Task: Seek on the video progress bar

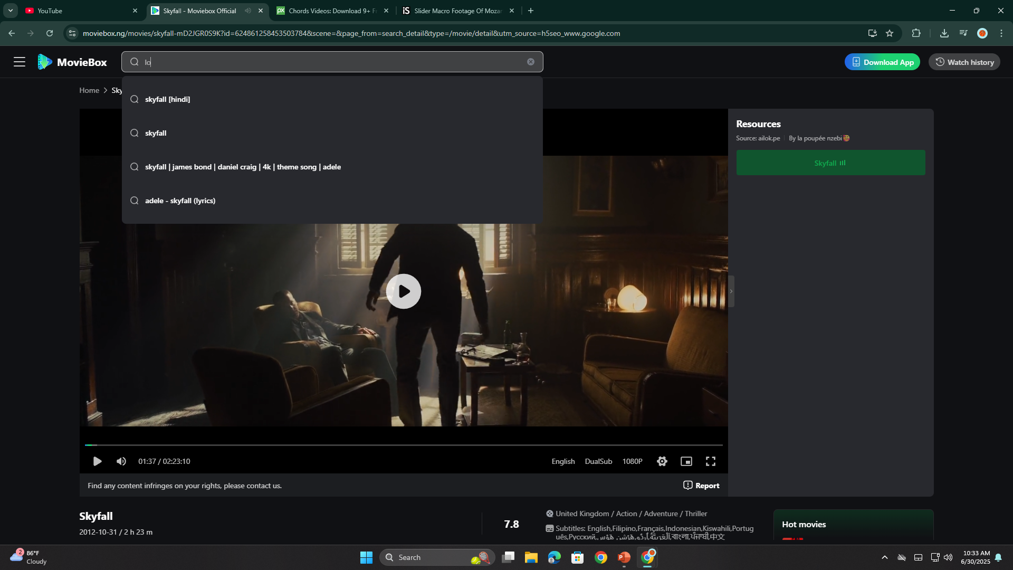Action: [404, 445]
